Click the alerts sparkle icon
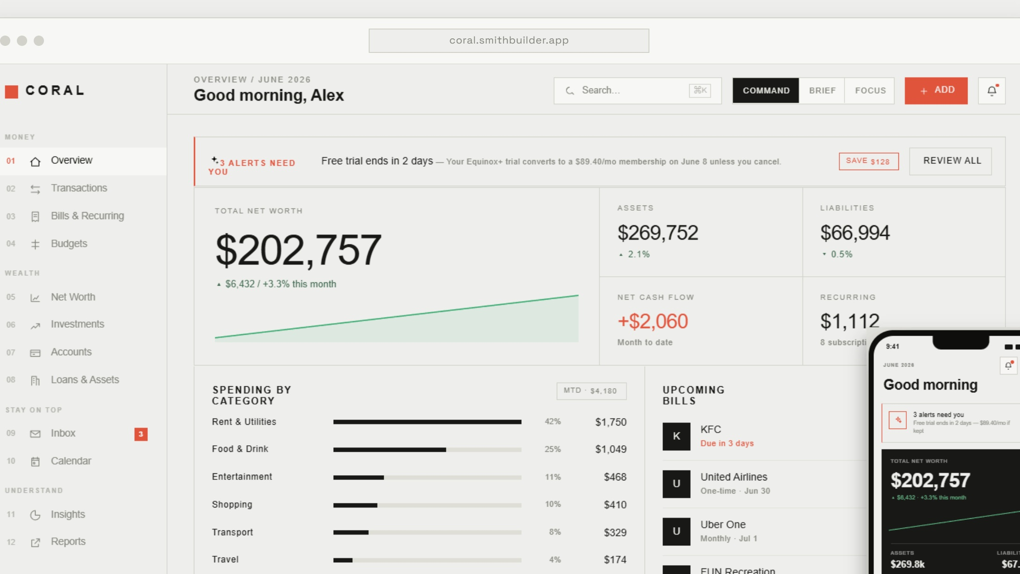Screen dimensions: 1020x574 (214, 160)
